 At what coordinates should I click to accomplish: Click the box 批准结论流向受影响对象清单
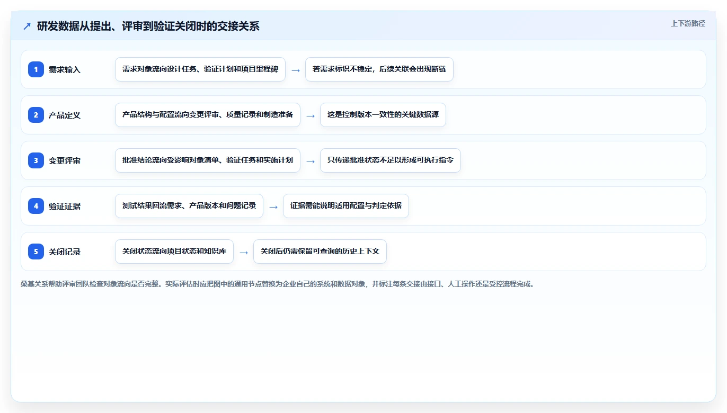(208, 160)
